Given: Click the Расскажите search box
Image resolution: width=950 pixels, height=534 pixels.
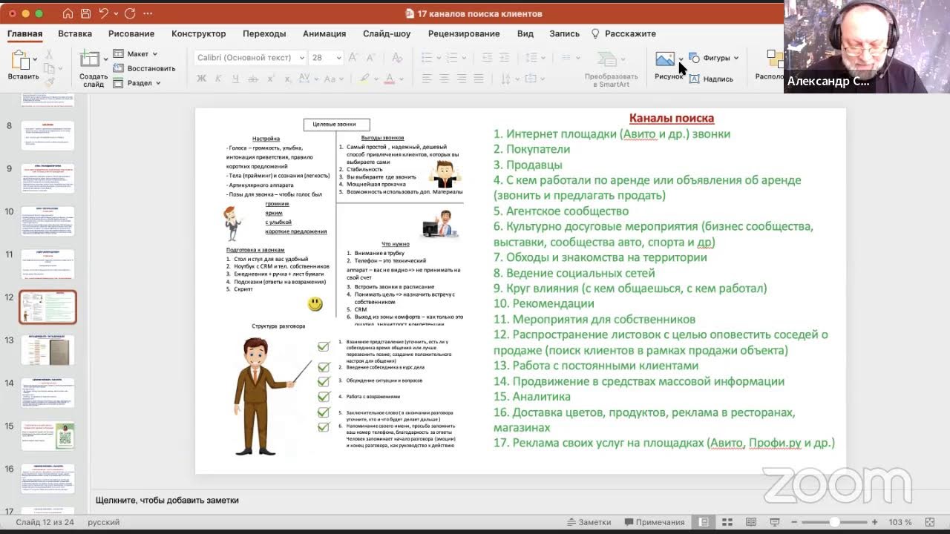Looking at the screenshot, I should point(623,33).
